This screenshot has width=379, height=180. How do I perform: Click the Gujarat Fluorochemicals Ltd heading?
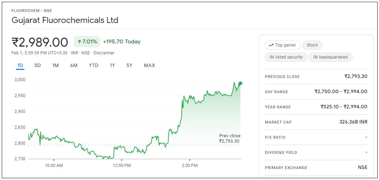tap(65, 20)
